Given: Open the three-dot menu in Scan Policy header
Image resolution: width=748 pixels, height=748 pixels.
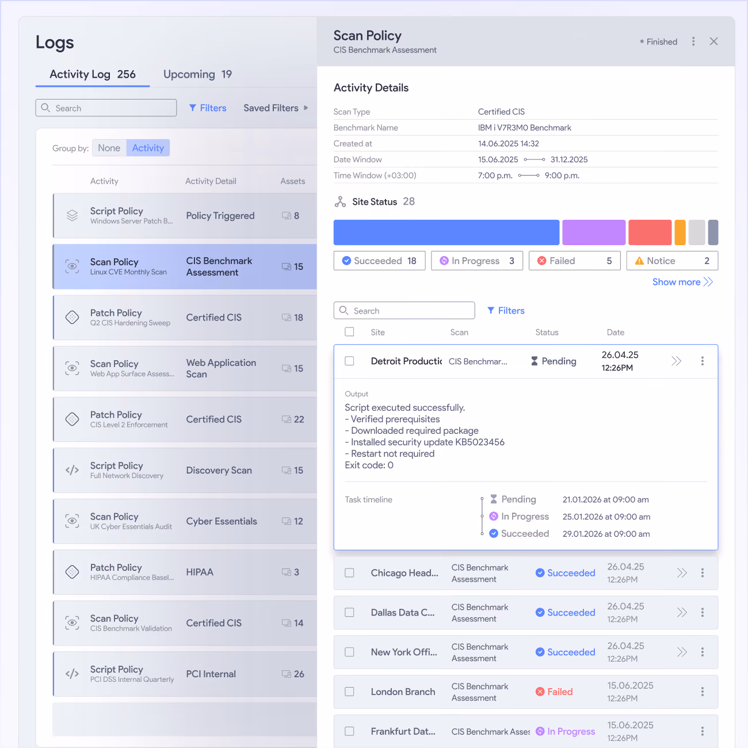Looking at the screenshot, I should click(693, 41).
